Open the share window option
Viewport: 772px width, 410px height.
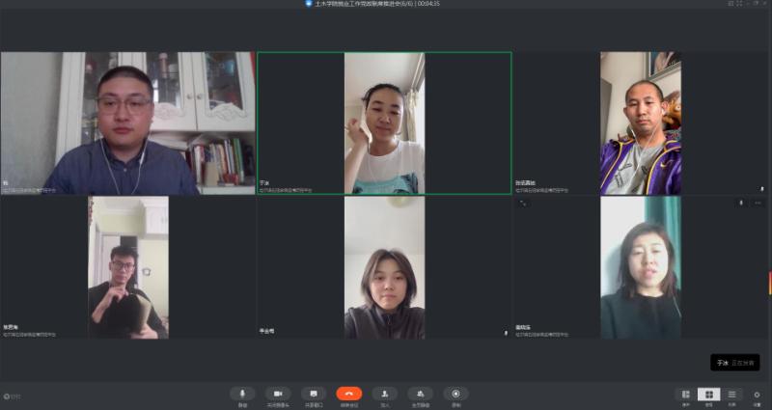pos(314,394)
